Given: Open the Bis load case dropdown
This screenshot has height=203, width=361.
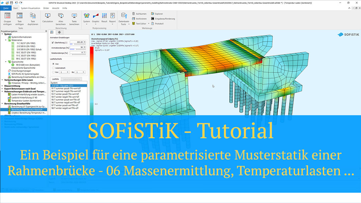Looking at the screenshot, I should click(x=80, y=72).
